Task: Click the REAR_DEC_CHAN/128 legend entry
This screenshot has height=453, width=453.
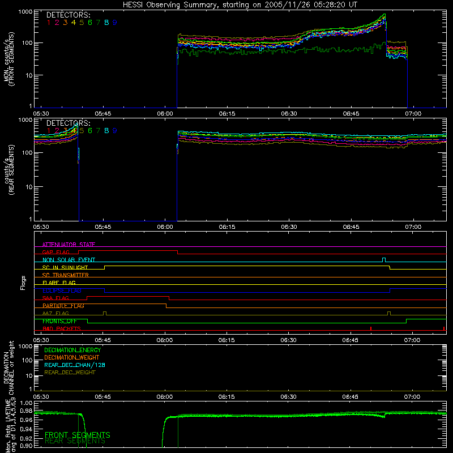Action: [75, 365]
